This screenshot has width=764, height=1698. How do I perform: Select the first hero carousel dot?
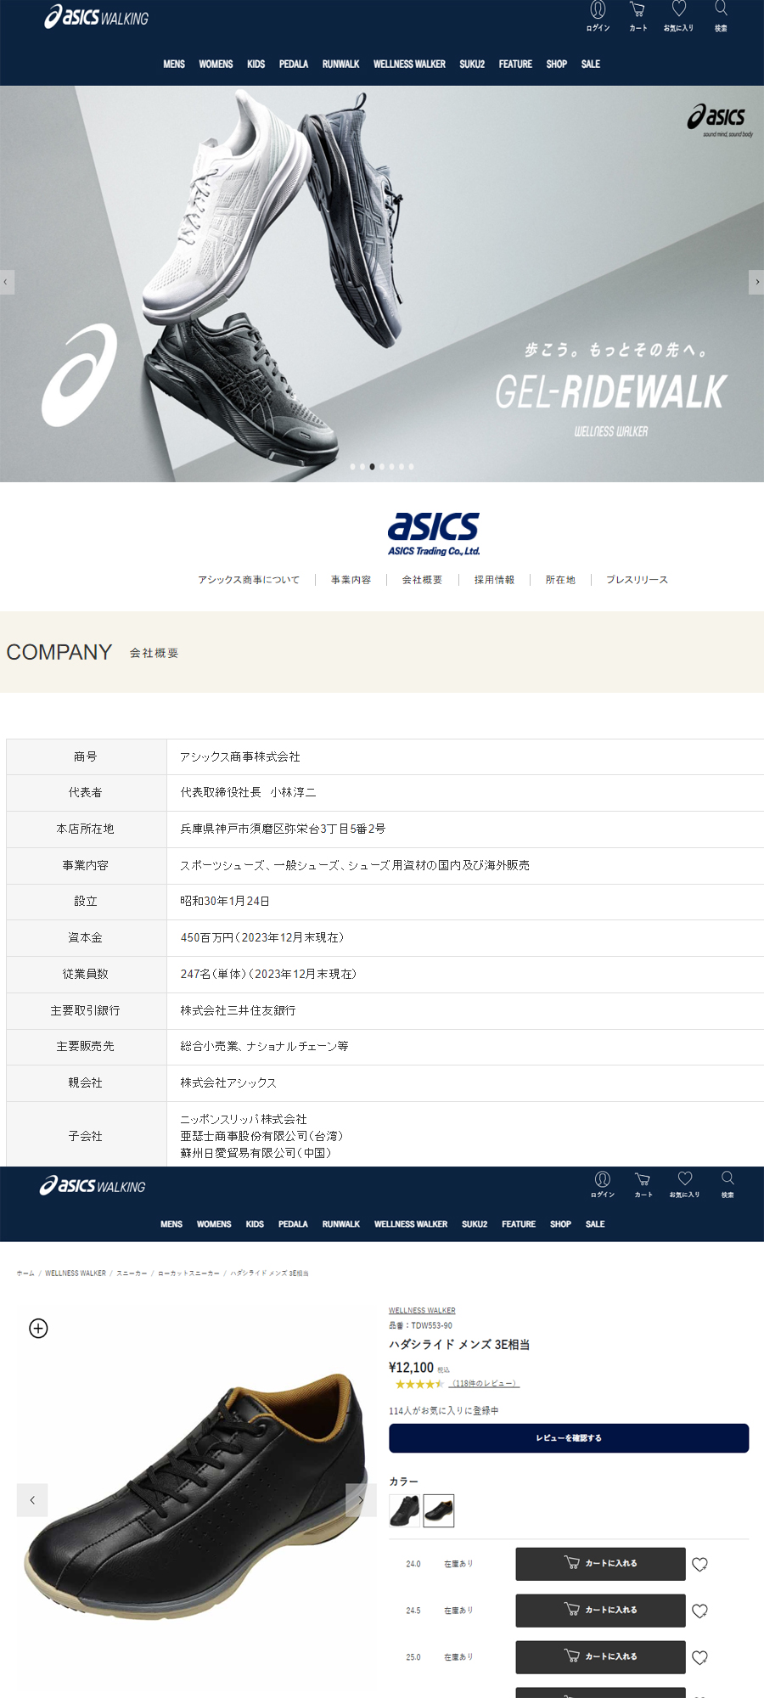point(352,467)
